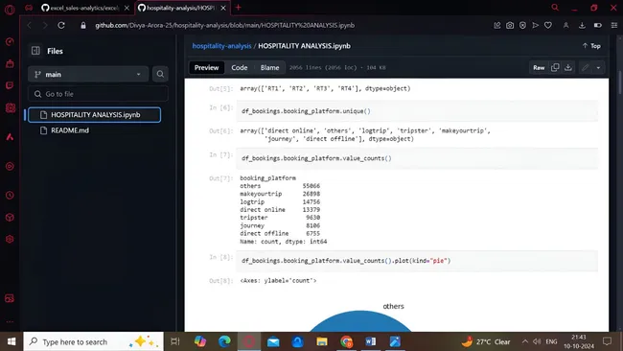Click the 'makeyourtrip 26898' output row
Screen dimensions: 623x351
(280, 194)
